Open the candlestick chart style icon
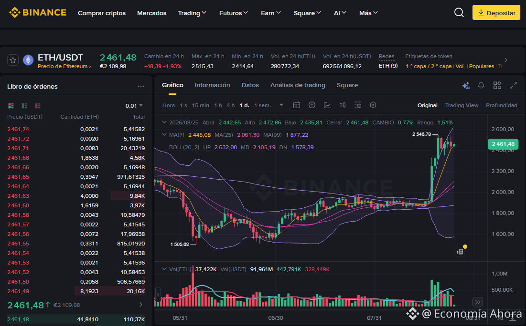 pyautogui.click(x=342, y=105)
